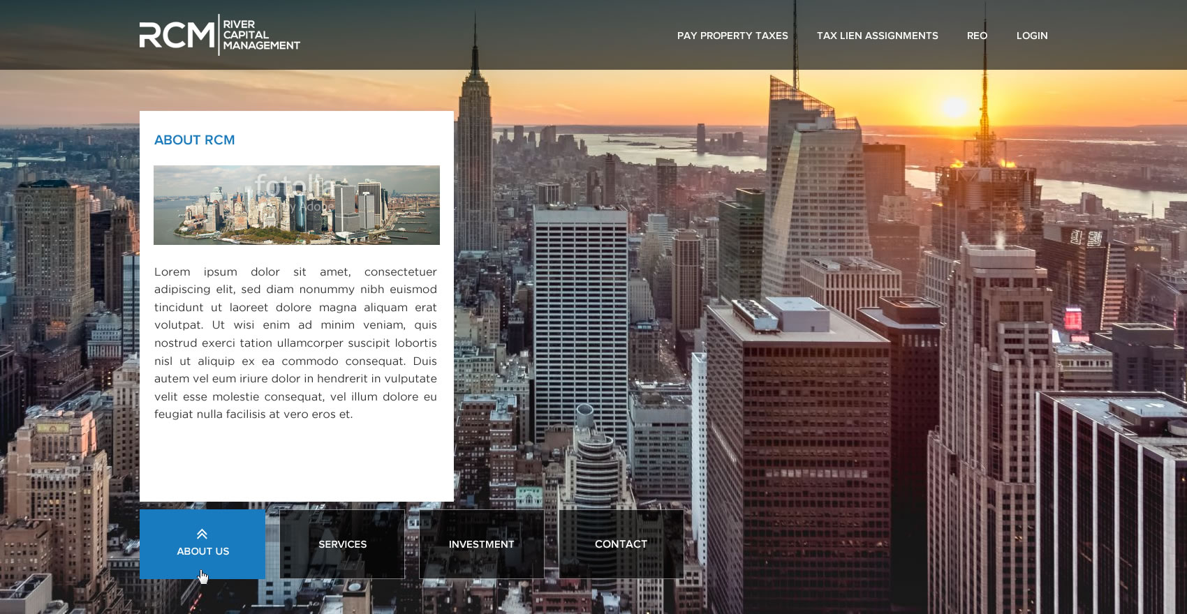Click the Lorem ipsum paragraph text
The image size is (1187, 614).
click(x=295, y=343)
